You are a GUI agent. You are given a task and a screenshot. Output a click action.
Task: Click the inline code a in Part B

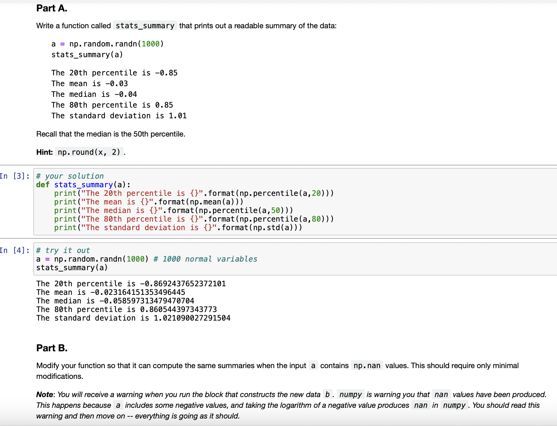point(313,365)
